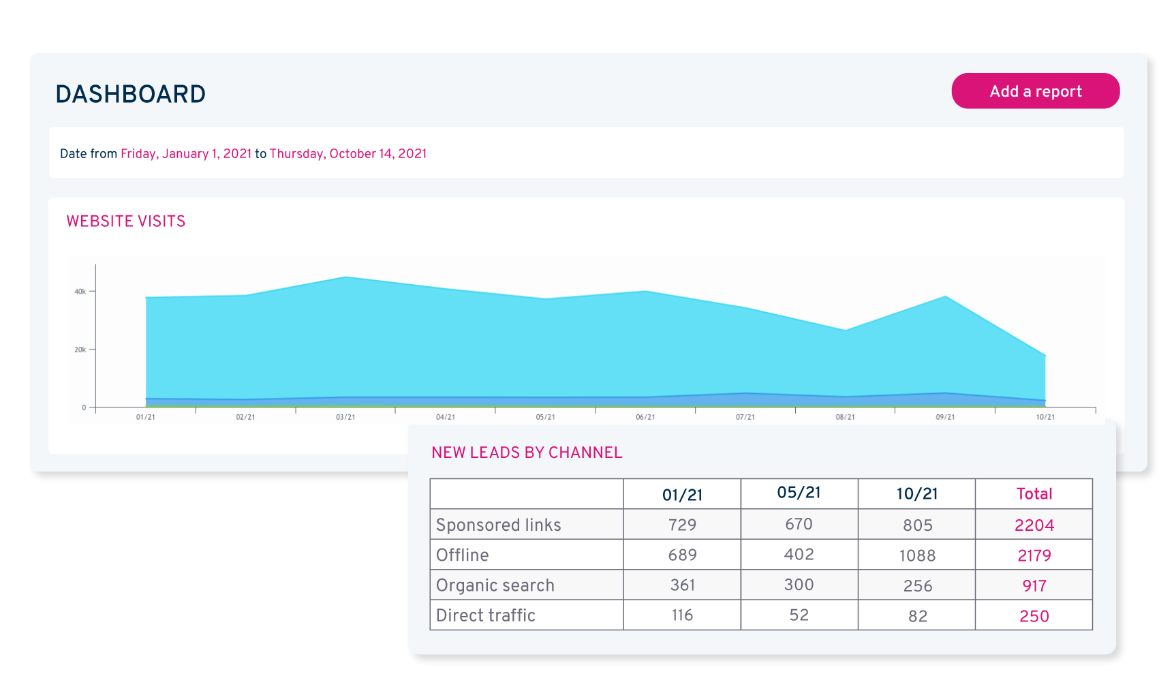Click the NEW LEADS BY CHANNEL title

[527, 452]
